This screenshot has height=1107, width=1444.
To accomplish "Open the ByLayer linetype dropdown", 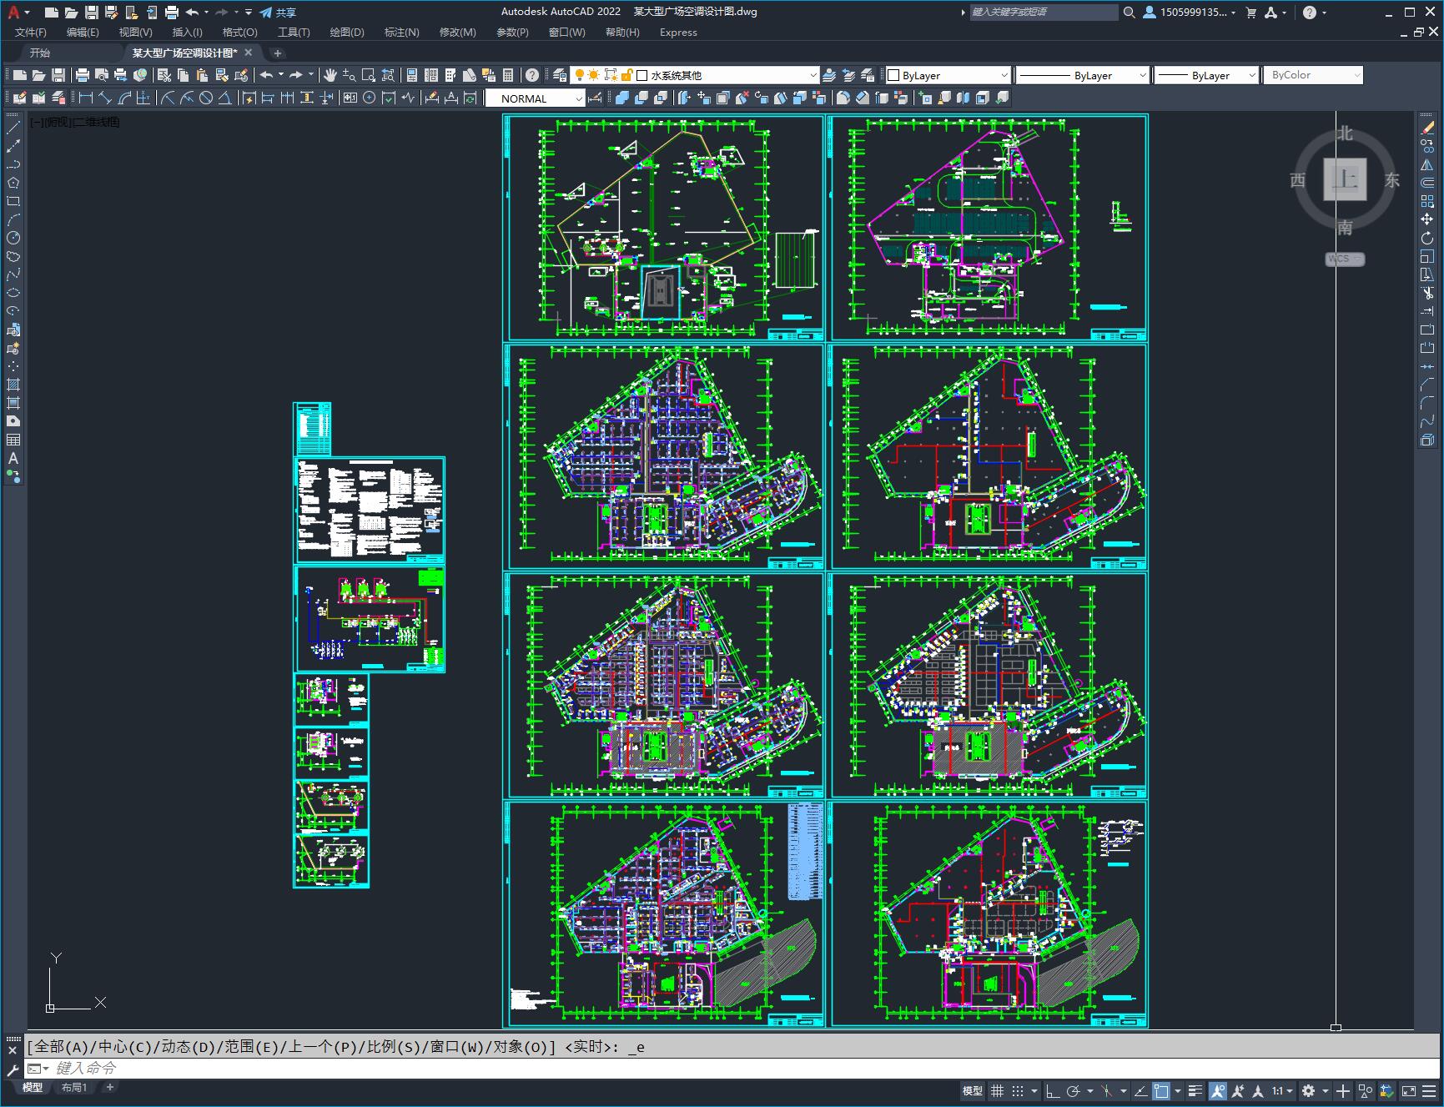I will pos(1082,75).
